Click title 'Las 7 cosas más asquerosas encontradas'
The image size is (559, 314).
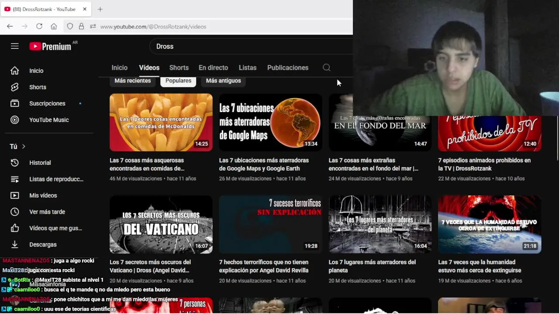[147, 164]
